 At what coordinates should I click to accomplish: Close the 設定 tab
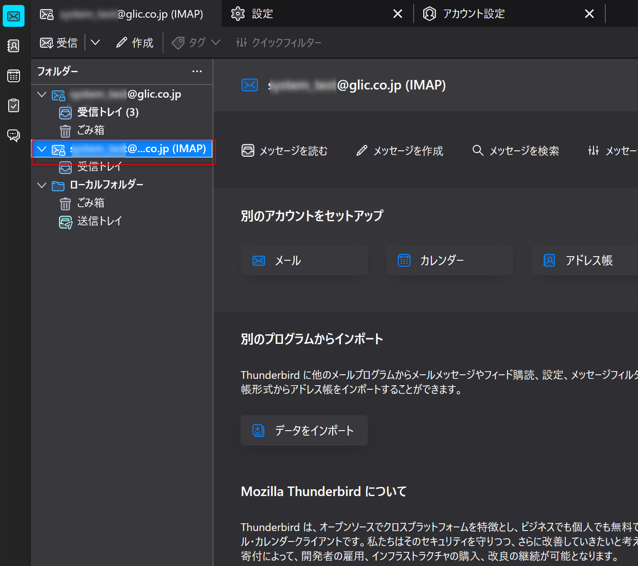pyautogui.click(x=397, y=14)
